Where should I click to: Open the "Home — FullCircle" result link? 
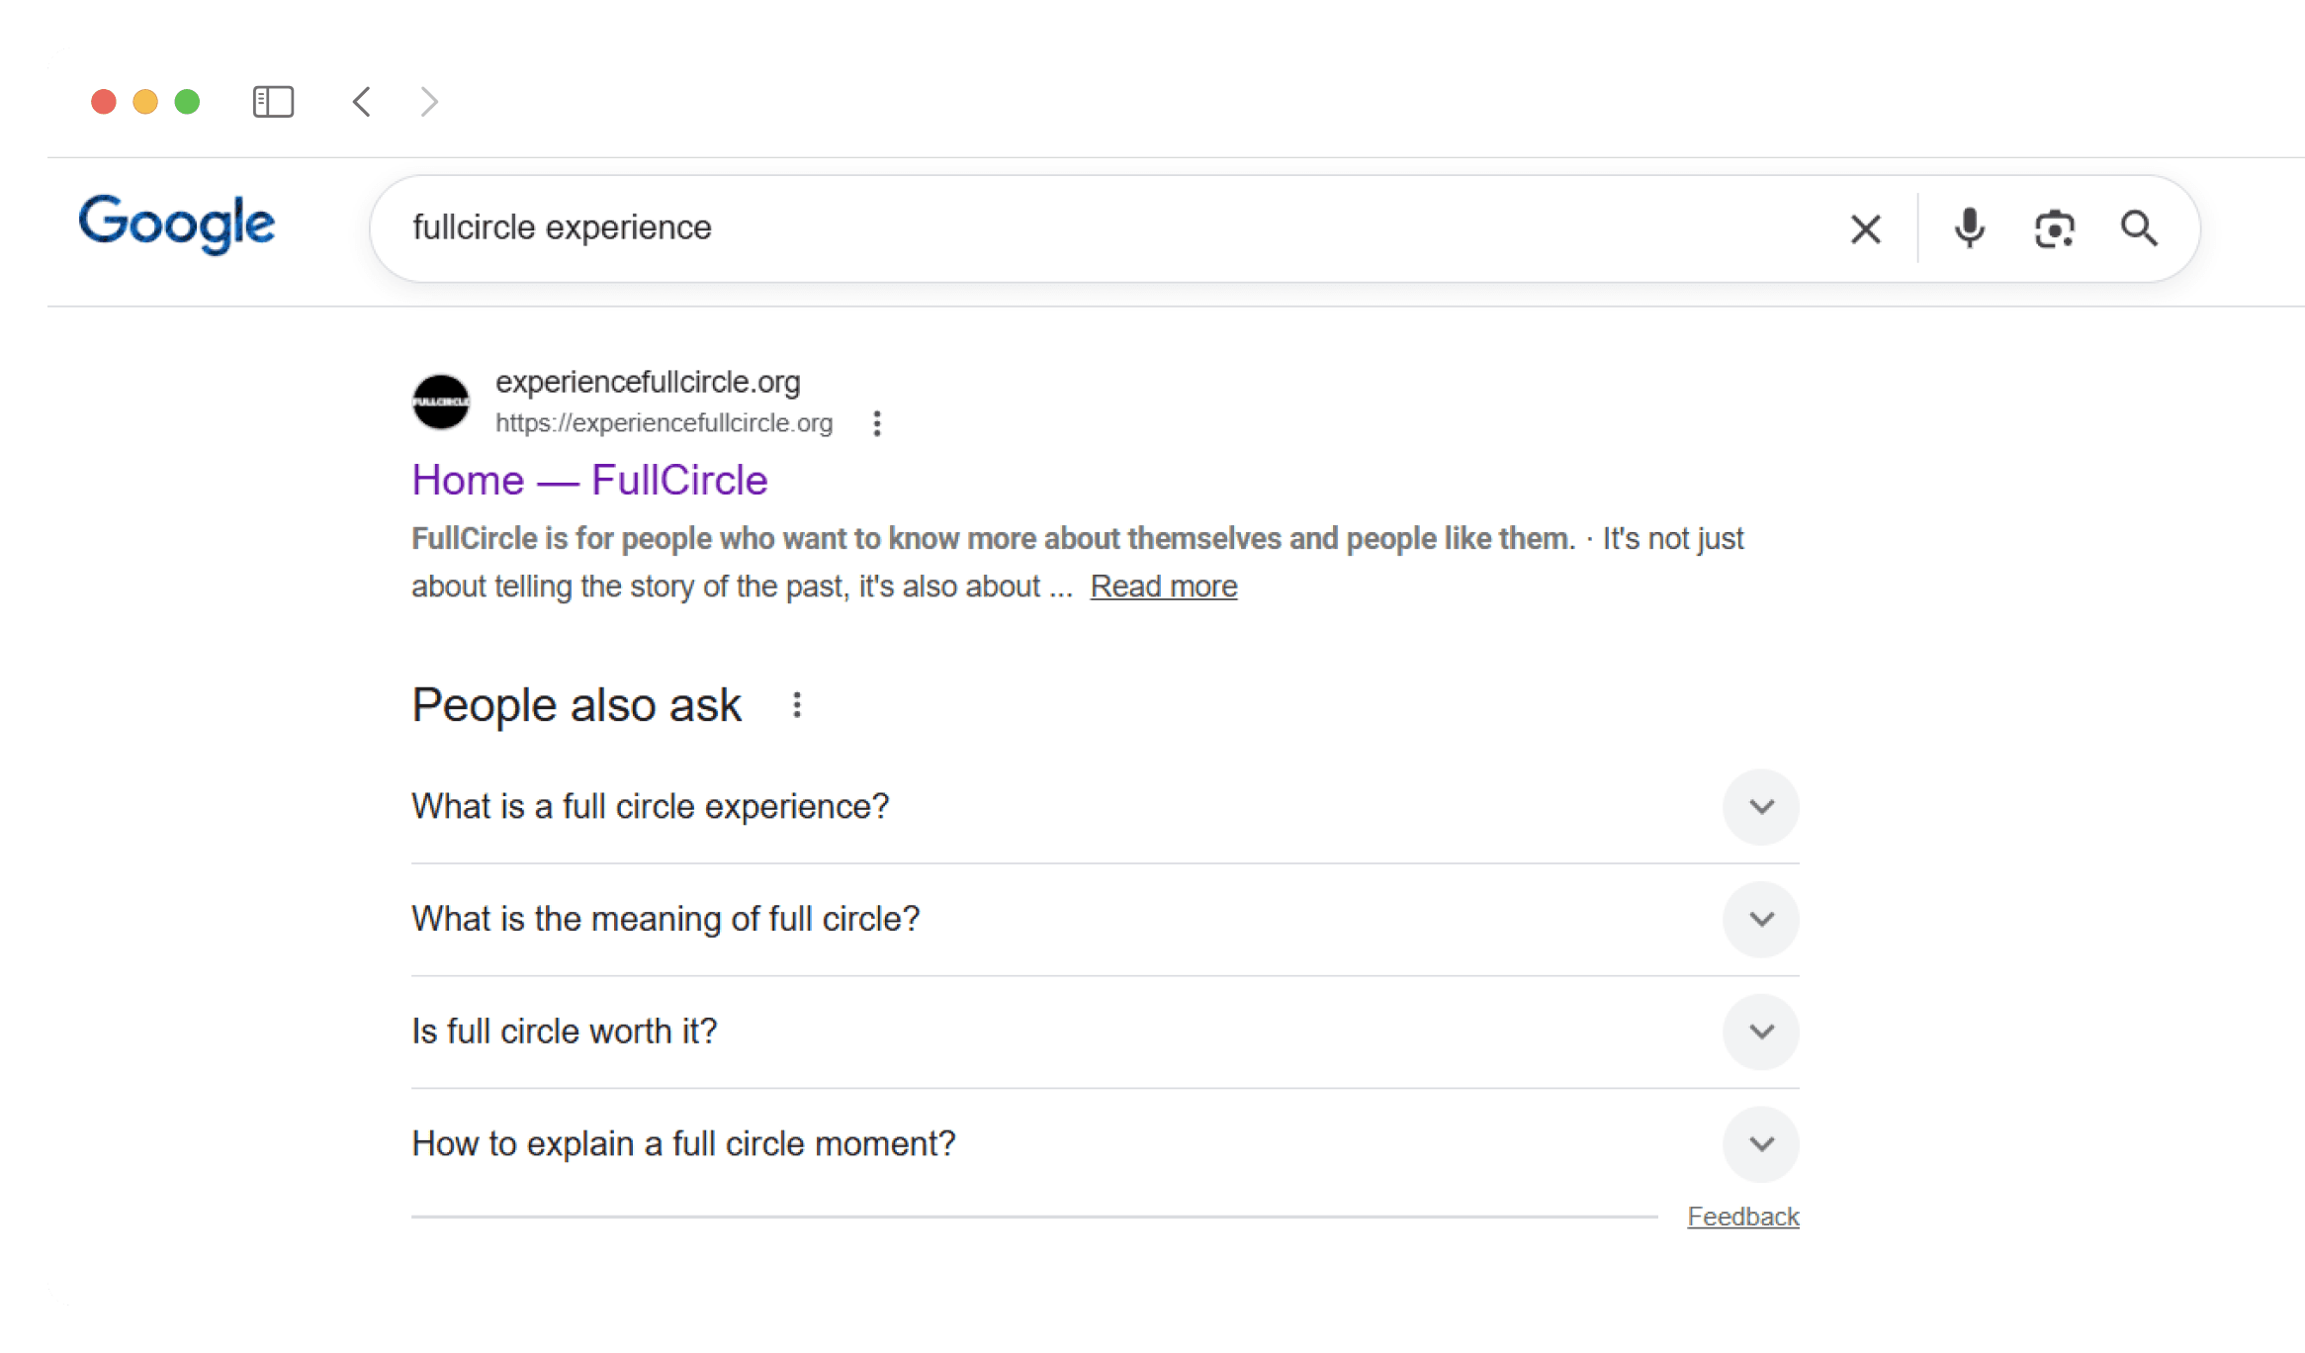click(589, 481)
